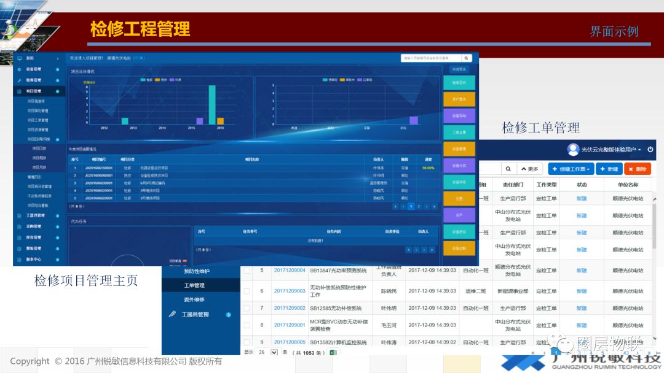Screen dimensions: 664x373
Task: Click the red 删除 button
Action: pos(638,169)
